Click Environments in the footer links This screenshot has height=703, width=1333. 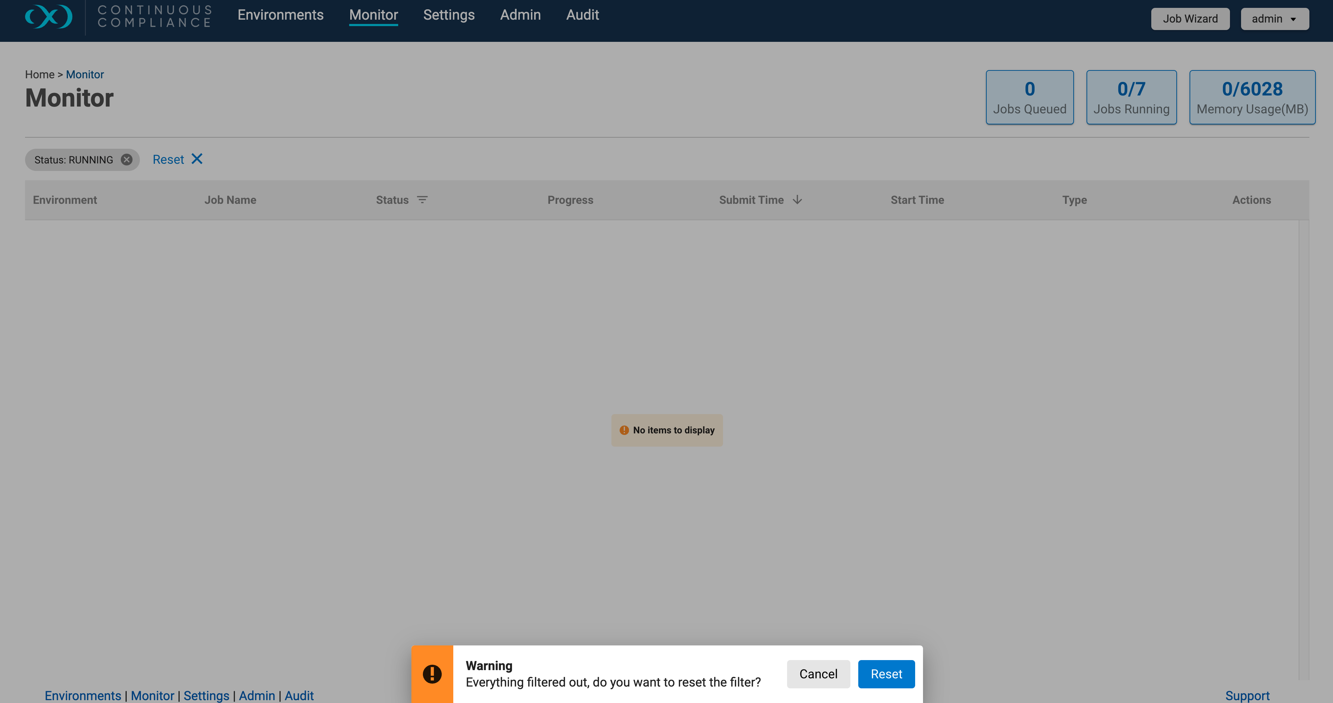[x=83, y=696]
